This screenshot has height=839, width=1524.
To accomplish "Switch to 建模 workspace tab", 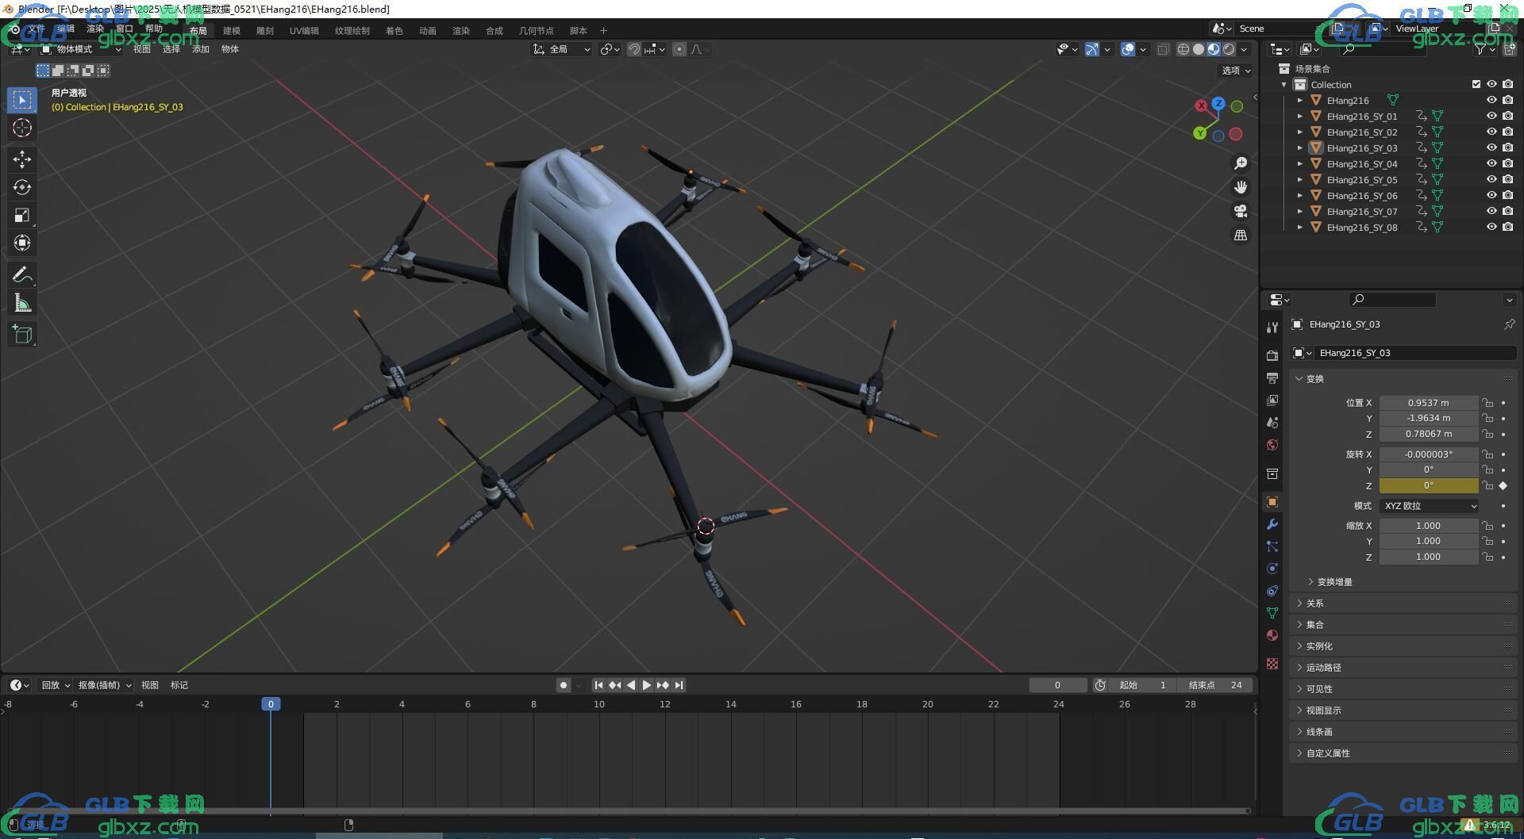I will tap(232, 31).
